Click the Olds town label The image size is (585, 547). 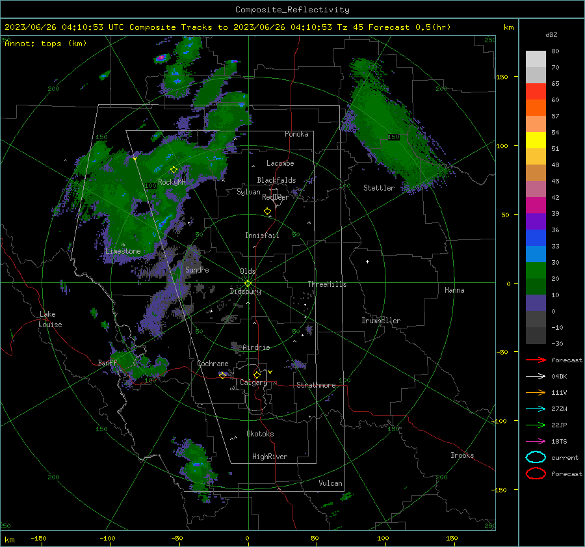pyautogui.click(x=248, y=271)
